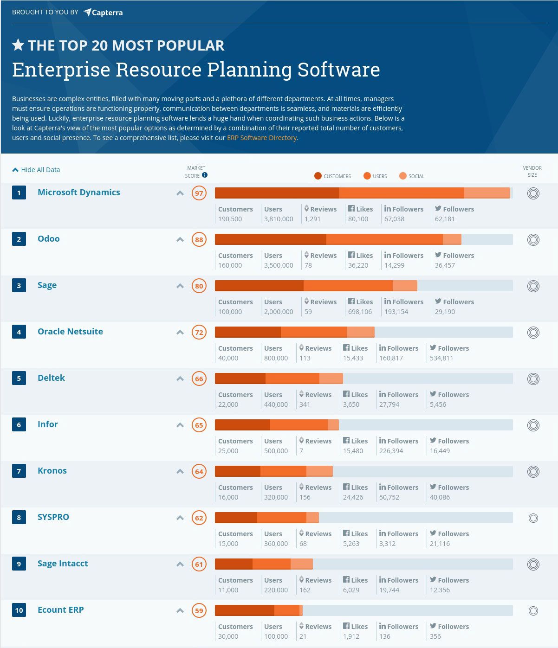Click market score 59 circle

[199, 611]
